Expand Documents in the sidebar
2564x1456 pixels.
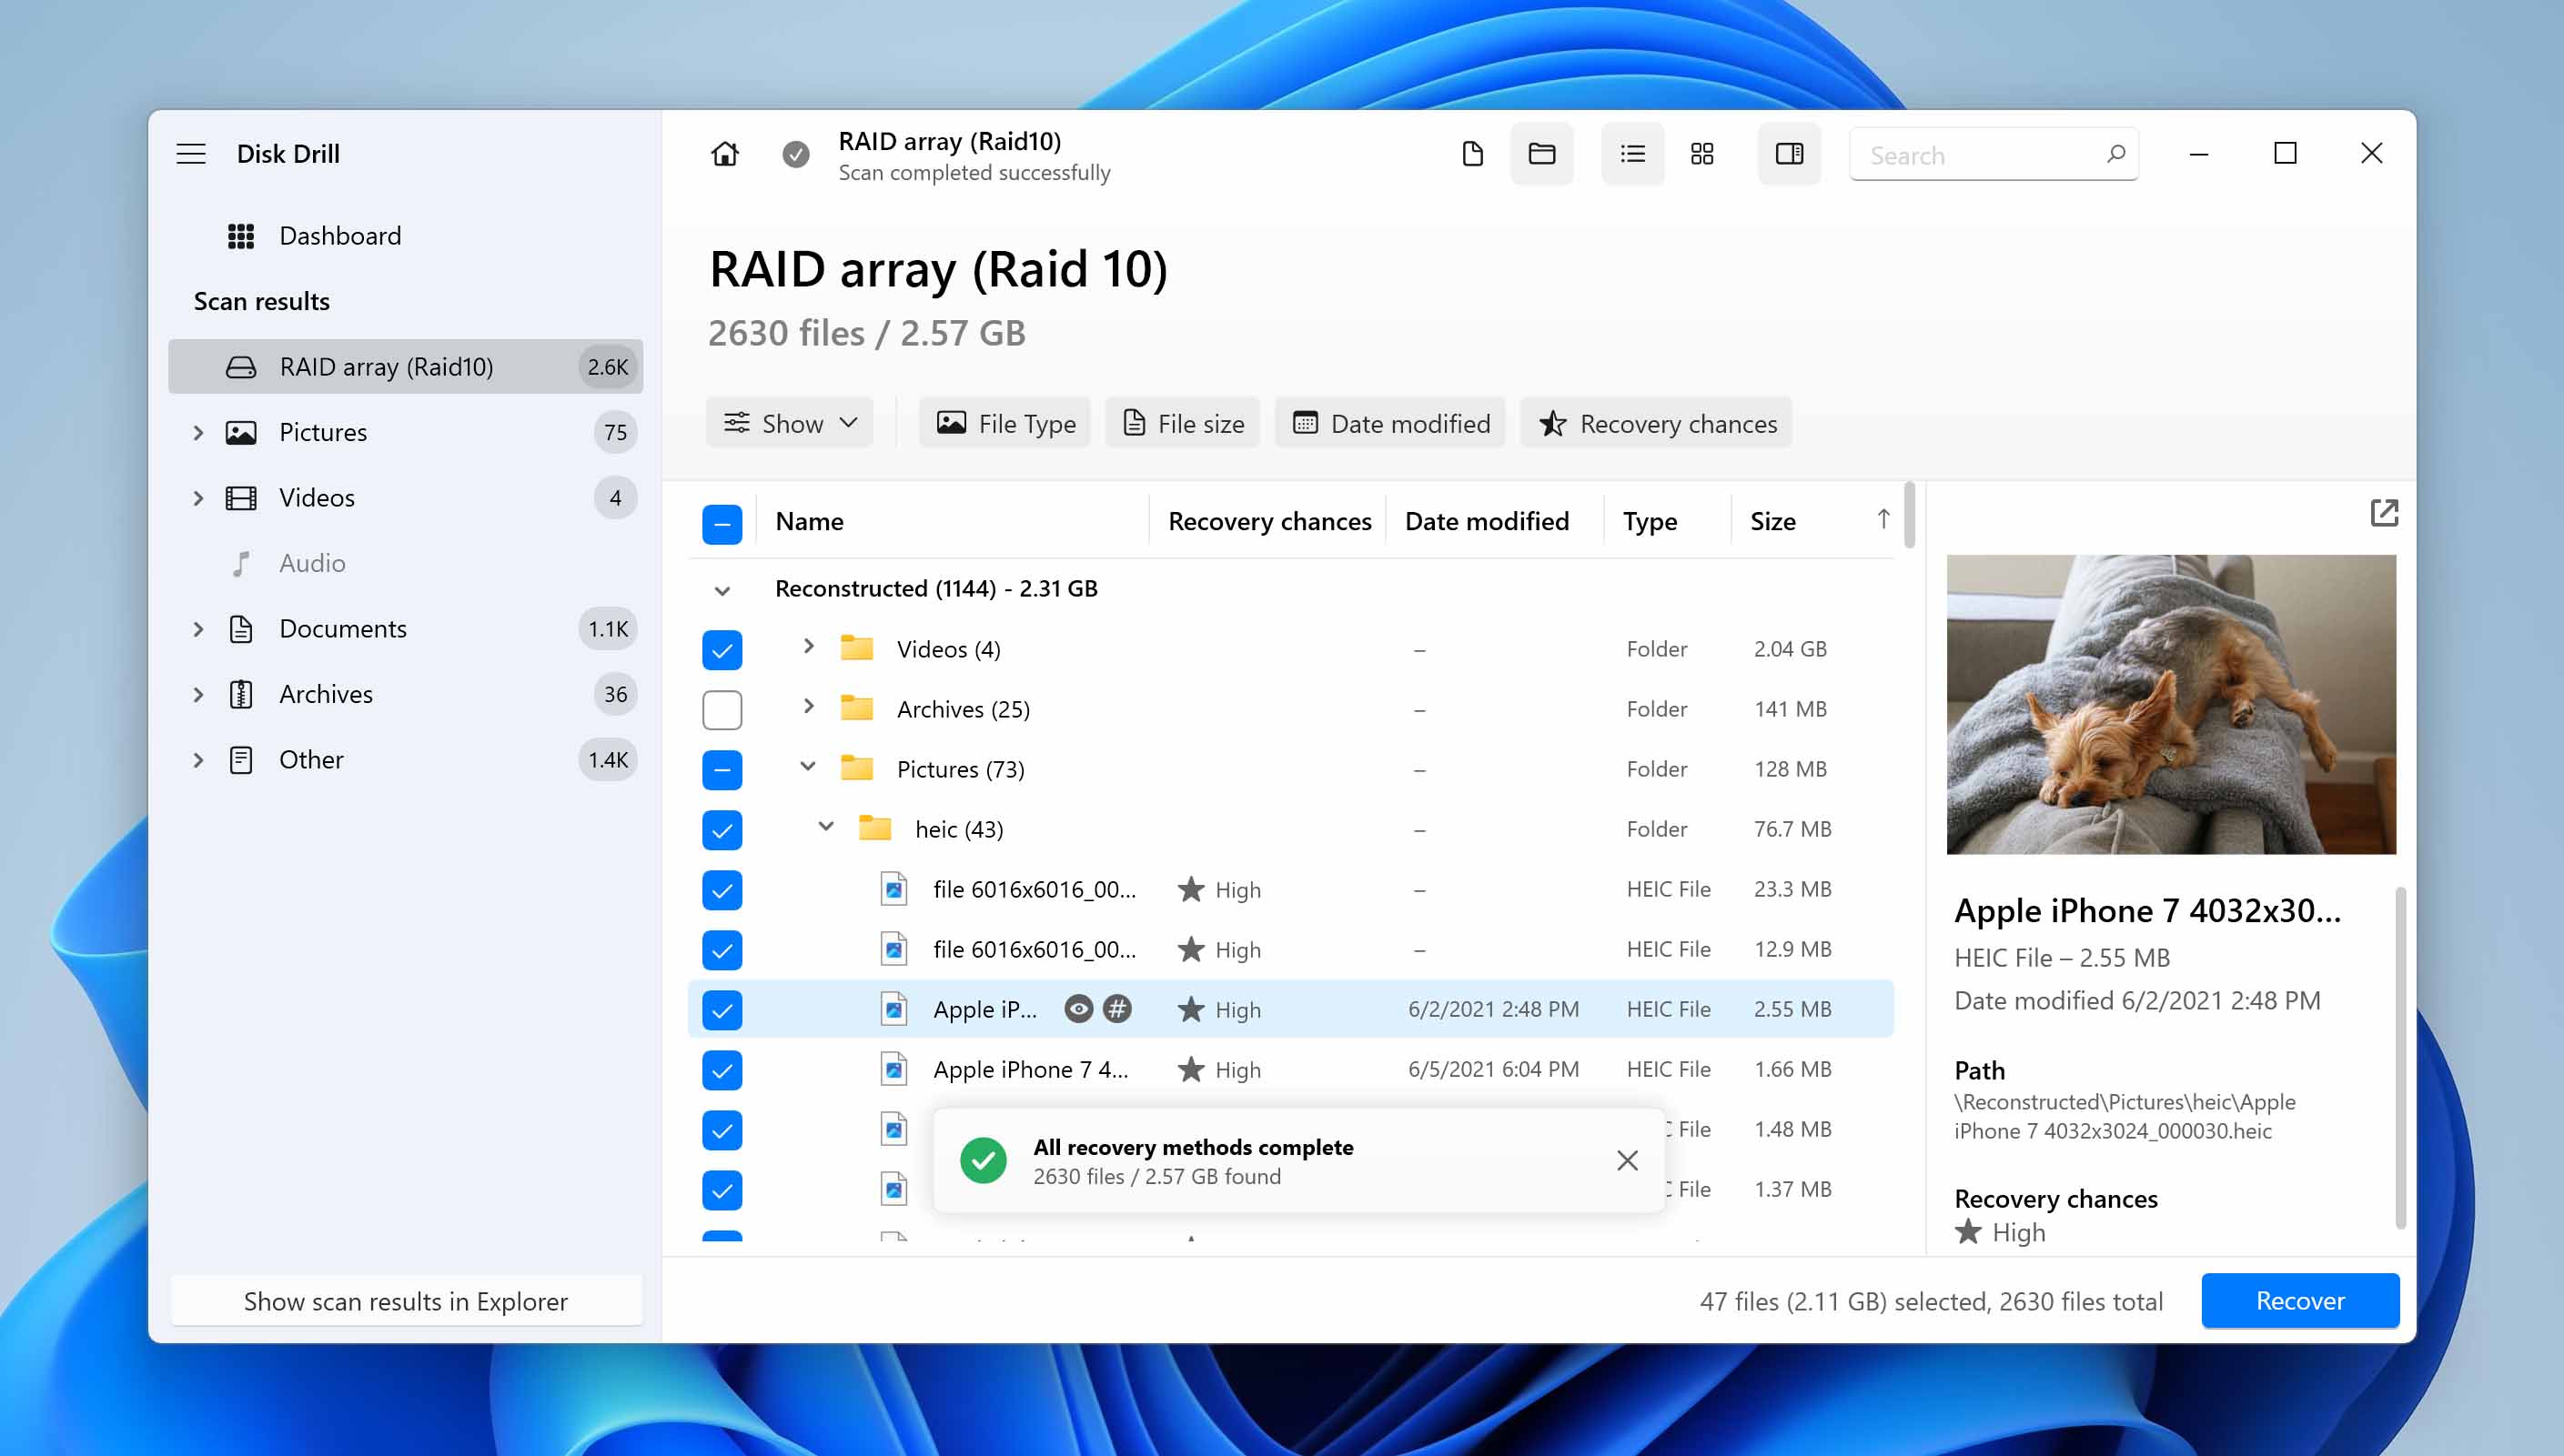(x=198, y=628)
